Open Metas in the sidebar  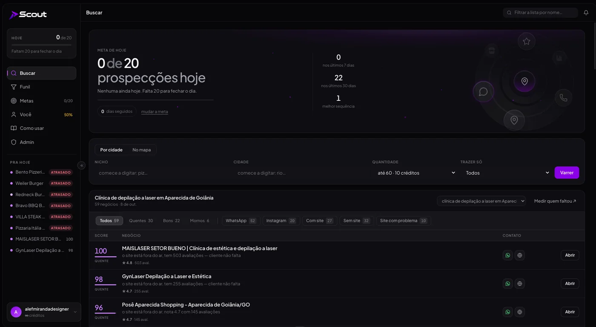42,101
